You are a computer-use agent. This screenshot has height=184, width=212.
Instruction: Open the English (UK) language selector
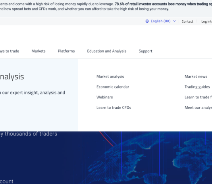point(160,21)
